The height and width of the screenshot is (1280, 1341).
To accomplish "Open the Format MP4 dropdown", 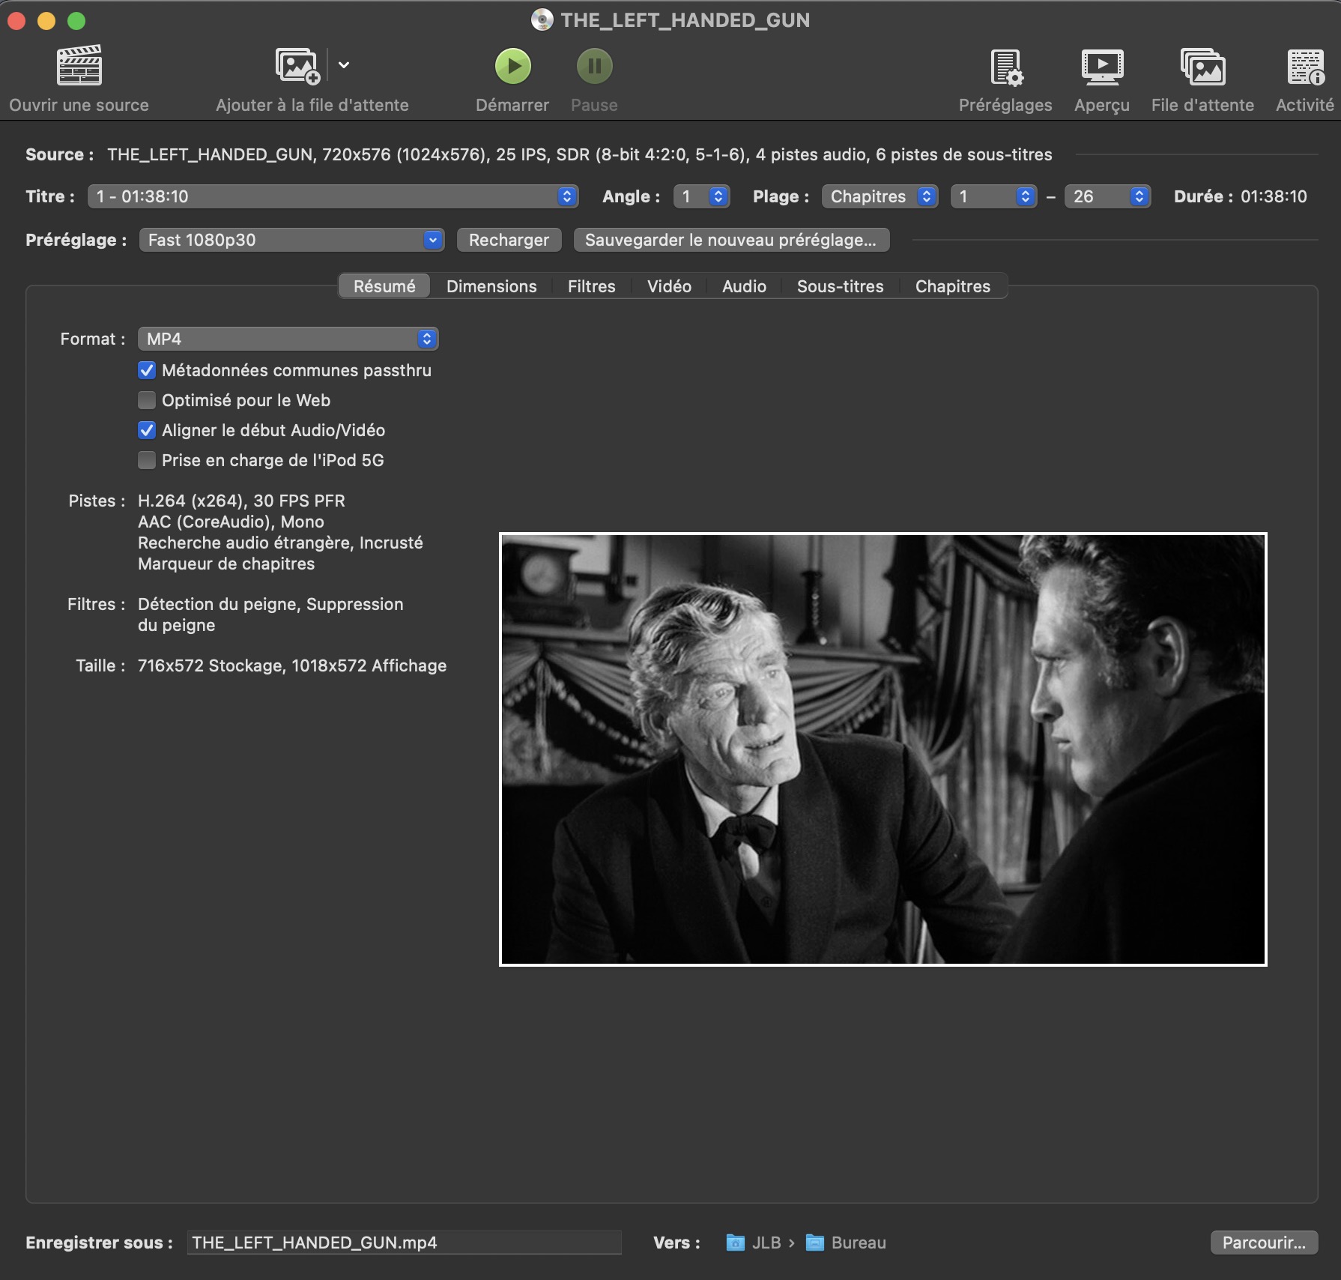I will [288, 339].
